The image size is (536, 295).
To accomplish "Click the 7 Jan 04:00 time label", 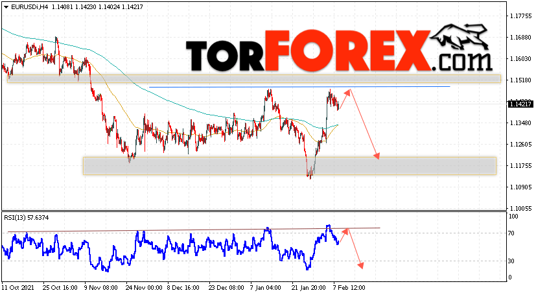I will tap(267, 287).
